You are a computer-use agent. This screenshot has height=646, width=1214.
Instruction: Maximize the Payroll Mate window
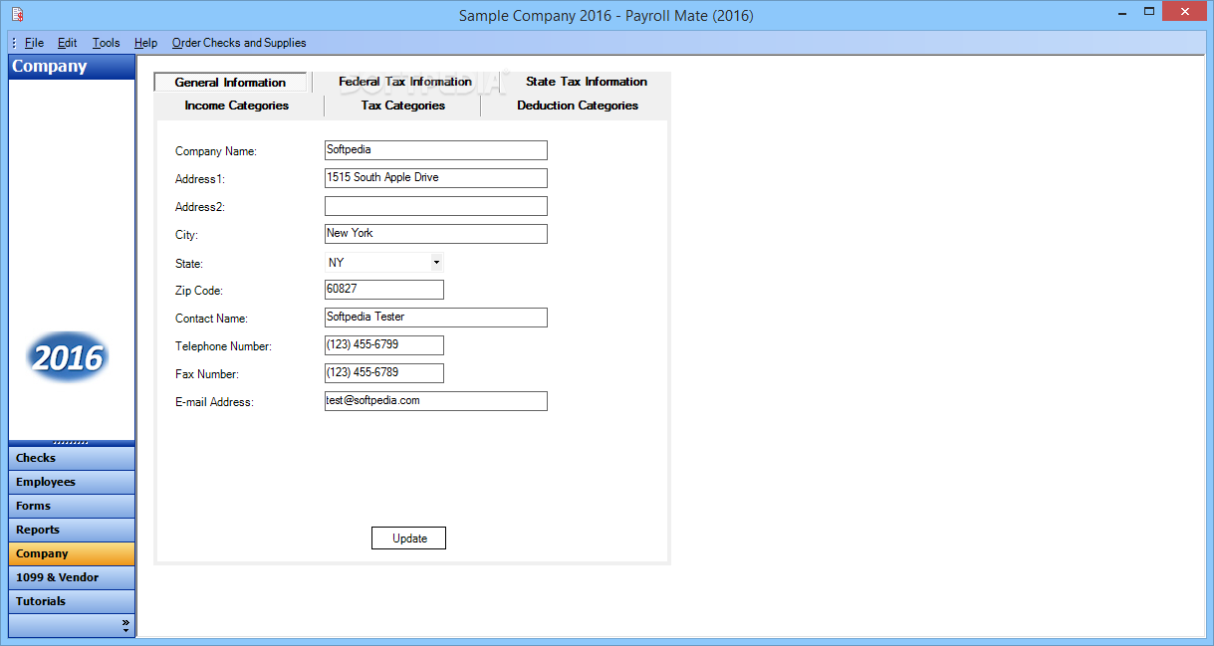click(x=1149, y=11)
